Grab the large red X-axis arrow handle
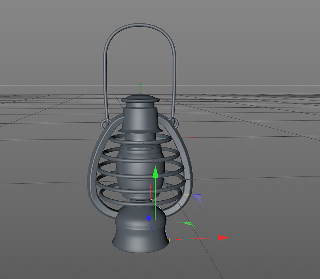This screenshot has width=320, height=279. [223, 238]
